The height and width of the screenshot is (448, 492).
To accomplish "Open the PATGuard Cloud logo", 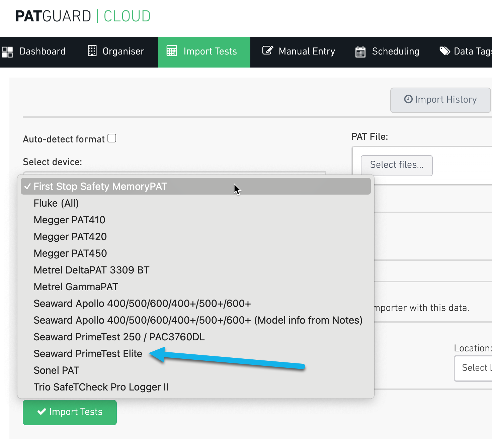I will coord(83,16).
